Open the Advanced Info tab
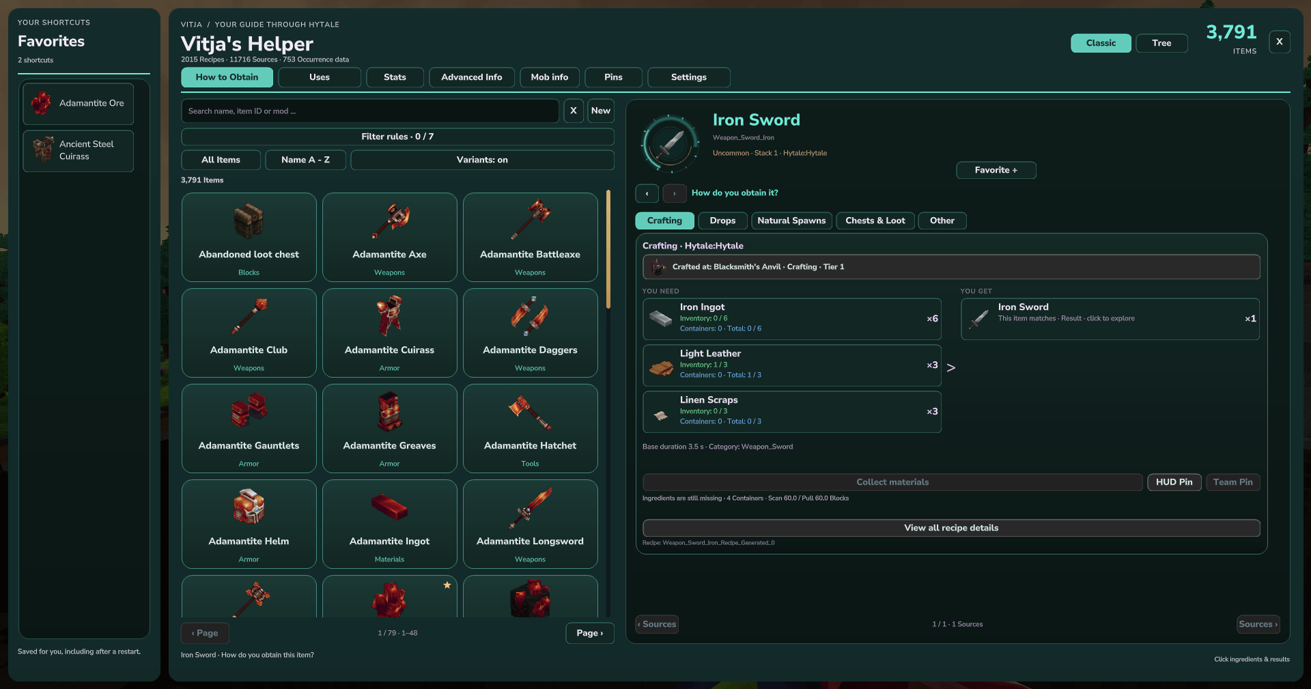 pyautogui.click(x=471, y=77)
